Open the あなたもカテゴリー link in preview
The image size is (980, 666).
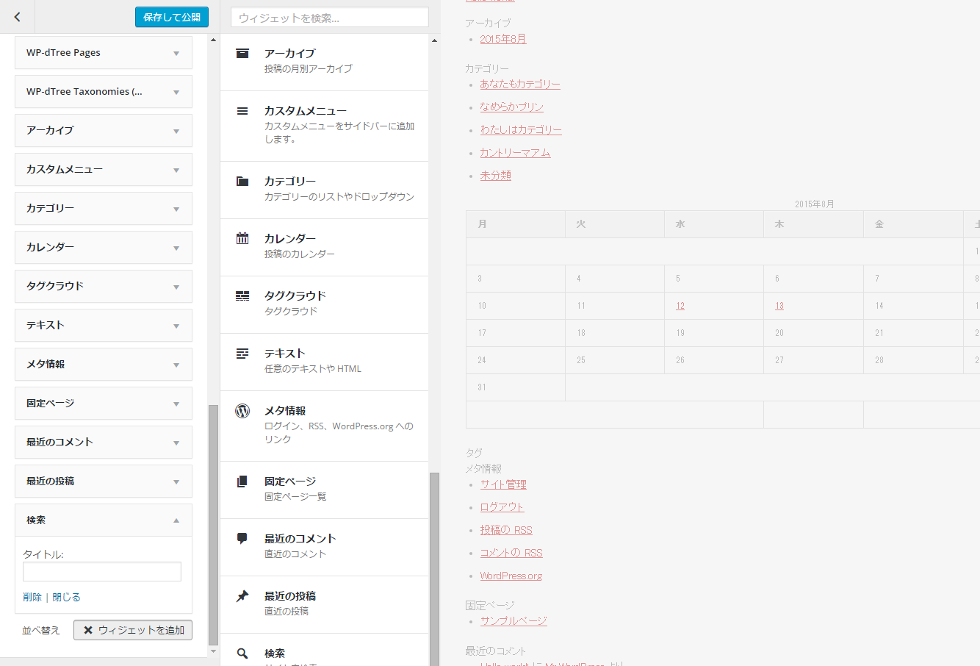point(520,85)
